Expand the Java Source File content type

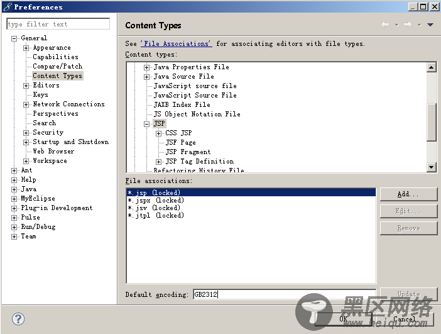[146, 77]
